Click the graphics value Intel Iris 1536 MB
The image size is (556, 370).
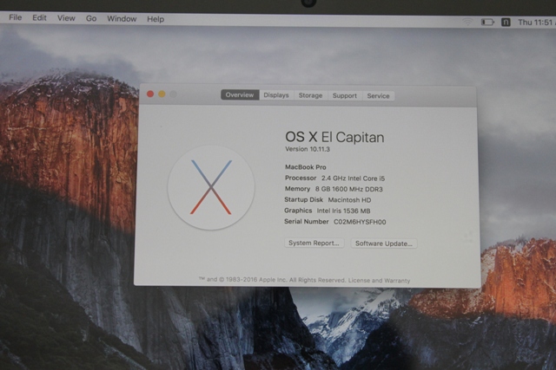(344, 211)
